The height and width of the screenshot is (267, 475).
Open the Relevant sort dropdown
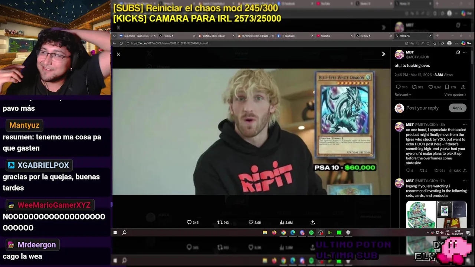pos(403,95)
